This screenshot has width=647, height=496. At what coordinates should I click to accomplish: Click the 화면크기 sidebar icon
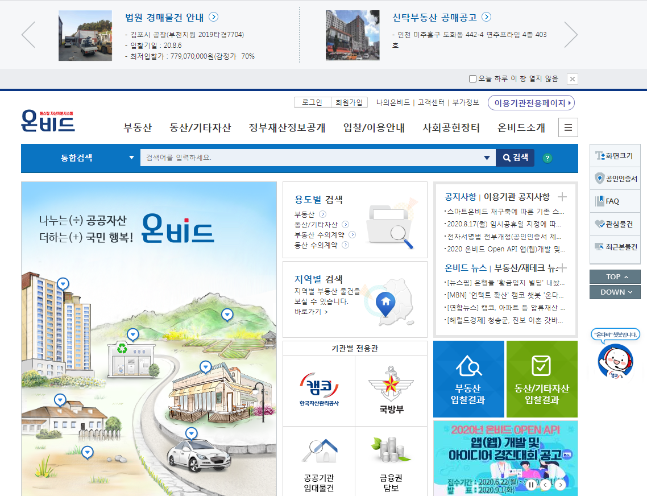click(615, 156)
